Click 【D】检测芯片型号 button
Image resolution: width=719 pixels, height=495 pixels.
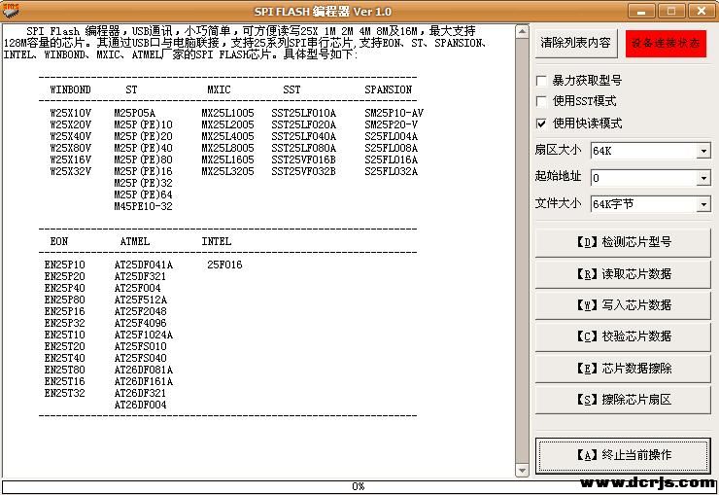[x=623, y=242]
